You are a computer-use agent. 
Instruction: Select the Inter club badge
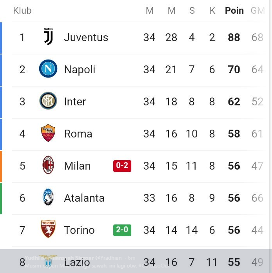click(x=48, y=101)
